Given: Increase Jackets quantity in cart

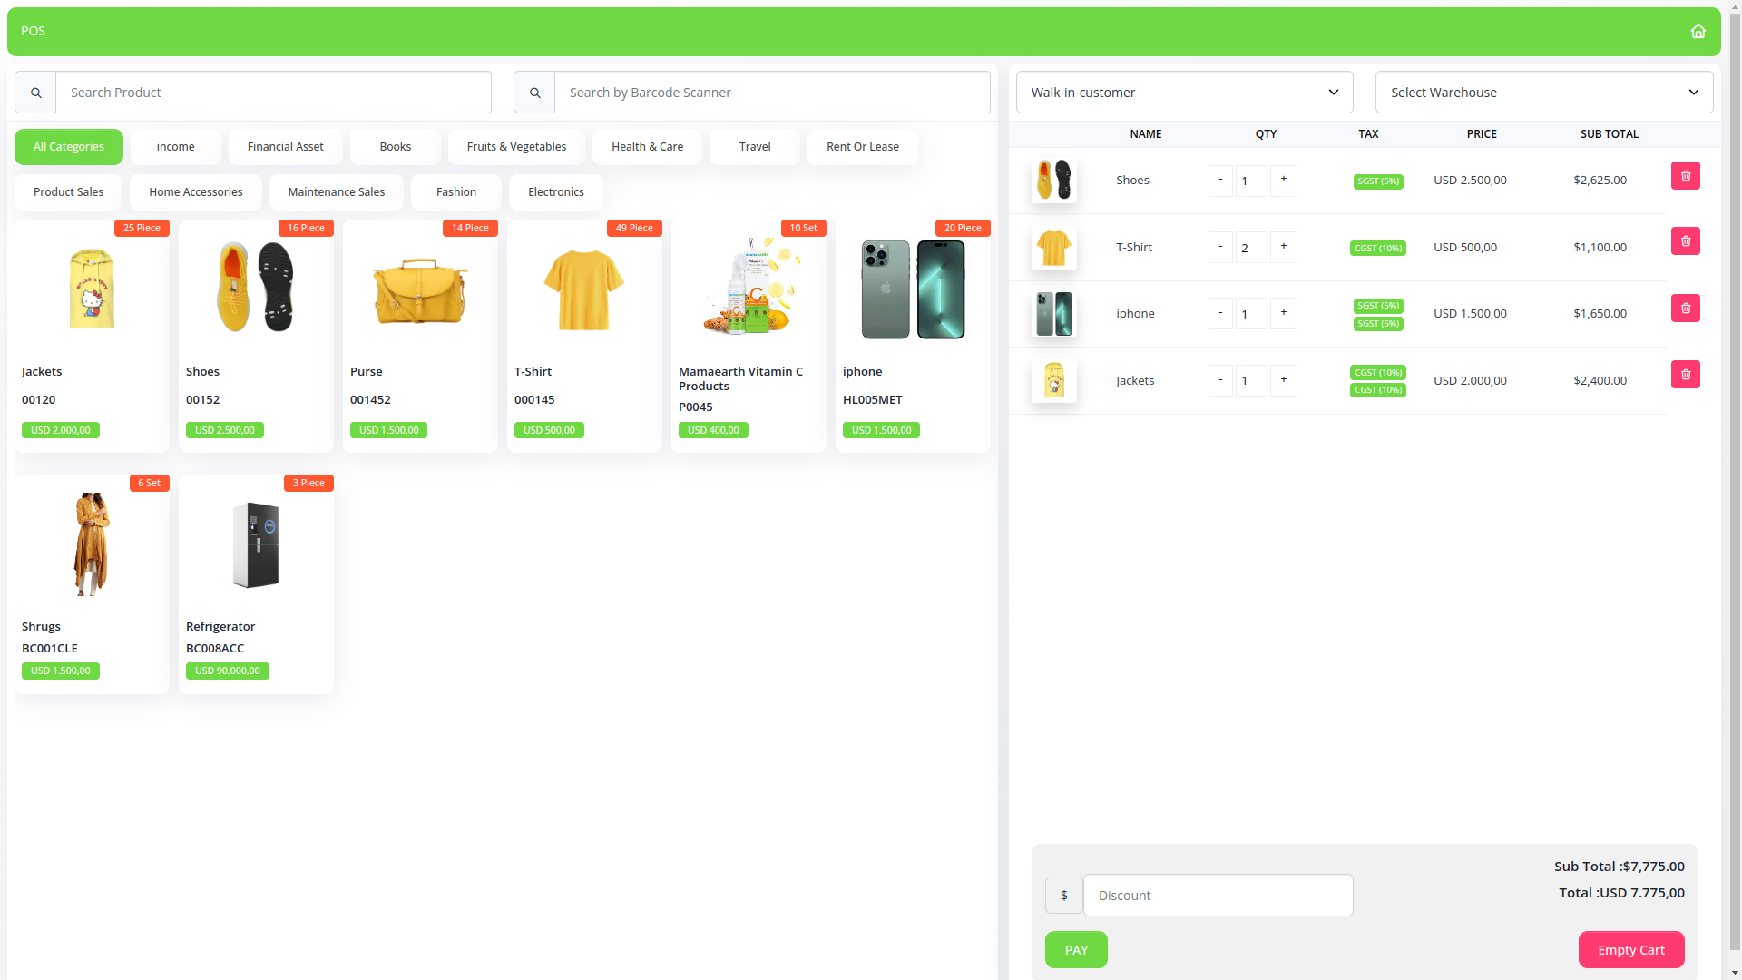Looking at the screenshot, I should point(1283,380).
